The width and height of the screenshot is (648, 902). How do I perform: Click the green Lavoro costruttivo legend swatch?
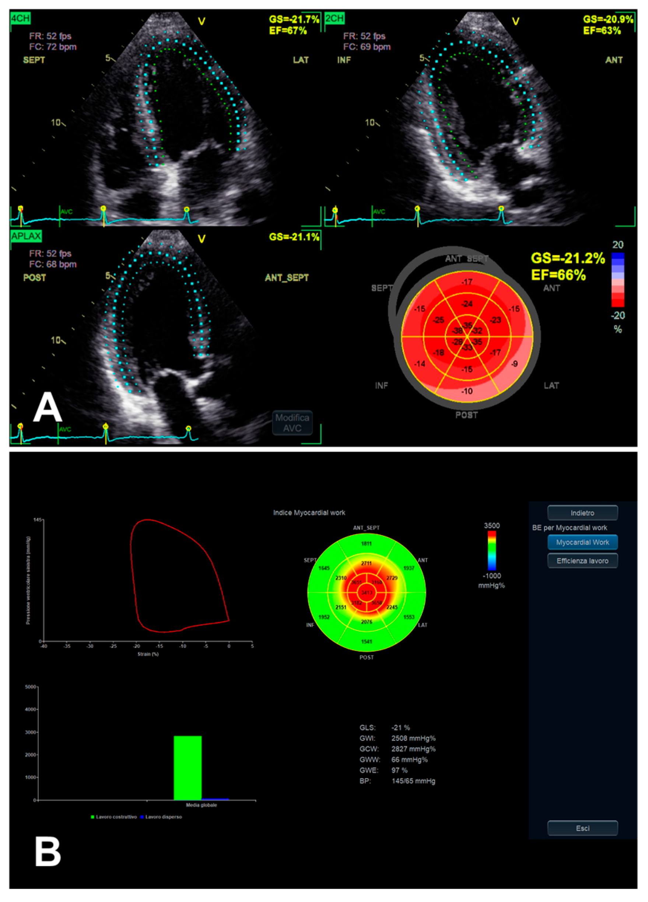(x=92, y=817)
